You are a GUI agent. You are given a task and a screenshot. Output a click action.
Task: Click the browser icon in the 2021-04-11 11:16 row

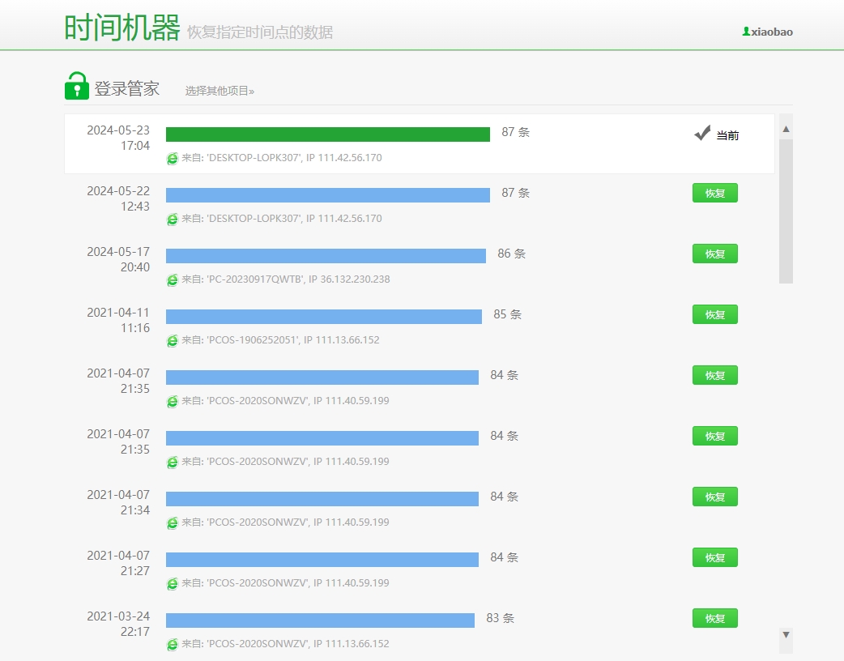pyautogui.click(x=173, y=341)
